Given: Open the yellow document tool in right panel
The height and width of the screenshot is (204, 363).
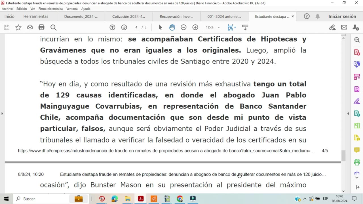Looking at the screenshot, I should (x=357, y=138).
